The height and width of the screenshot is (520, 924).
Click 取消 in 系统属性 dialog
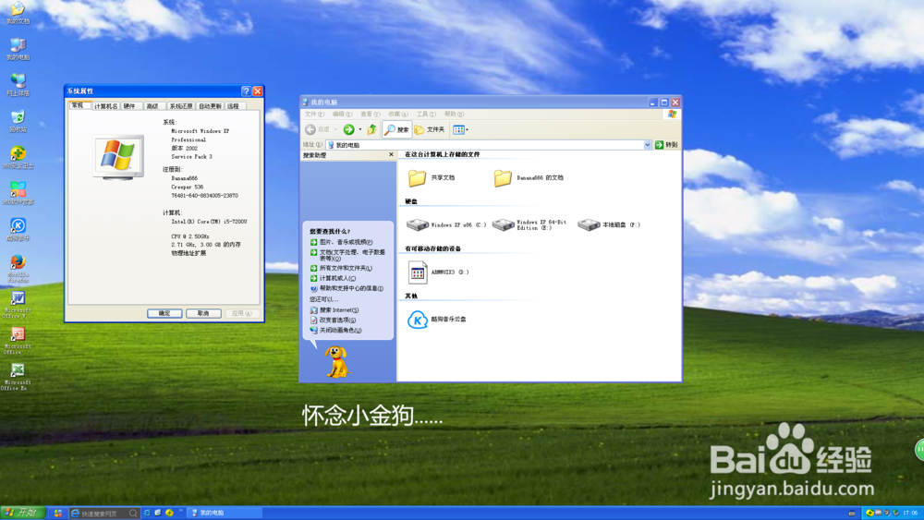click(x=203, y=313)
